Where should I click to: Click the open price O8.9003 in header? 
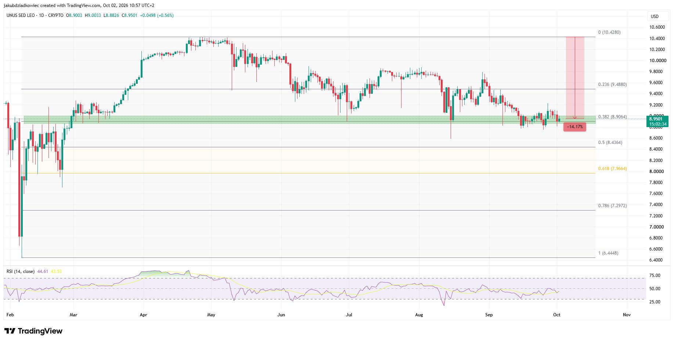pyautogui.click(x=74, y=15)
